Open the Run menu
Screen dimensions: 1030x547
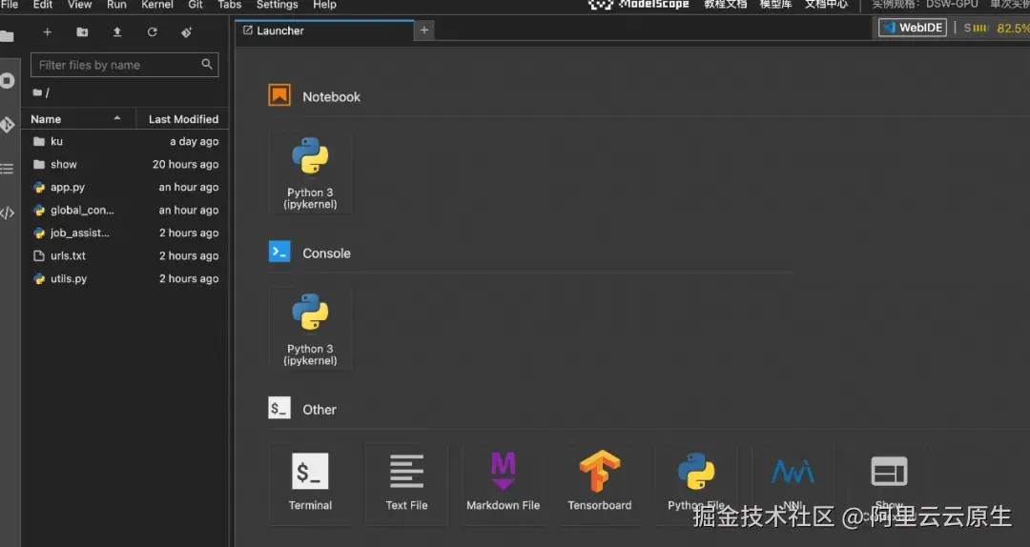pyautogui.click(x=116, y=5)
